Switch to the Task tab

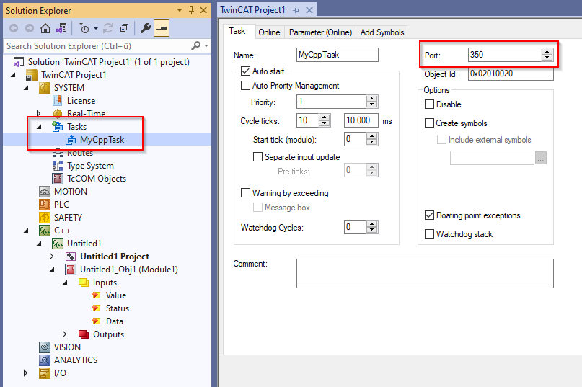(x=237, y=31)
